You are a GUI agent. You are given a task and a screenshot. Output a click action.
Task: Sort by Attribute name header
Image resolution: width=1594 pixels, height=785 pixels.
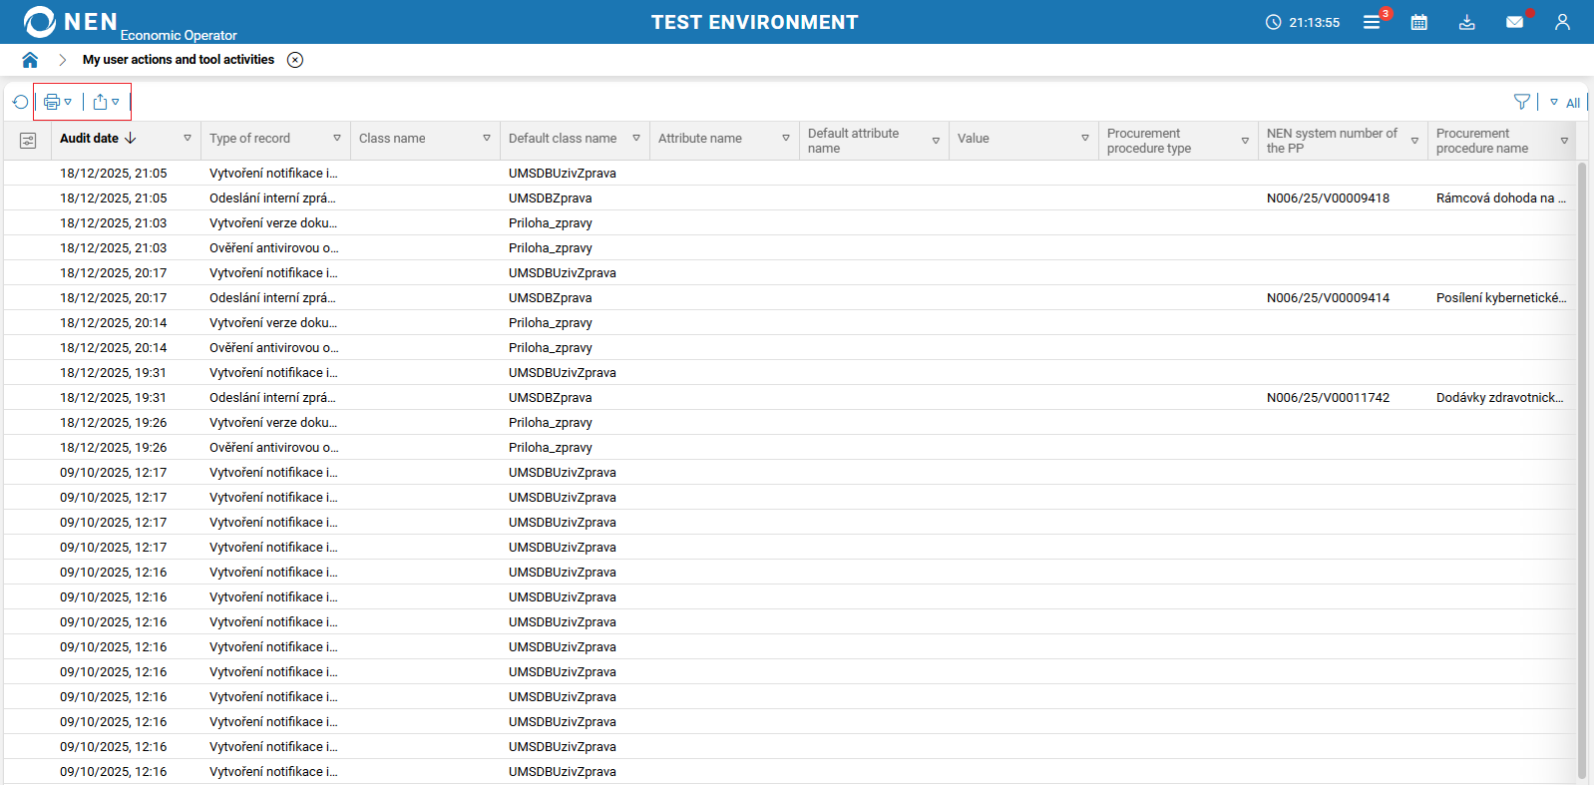click(700, 139)
